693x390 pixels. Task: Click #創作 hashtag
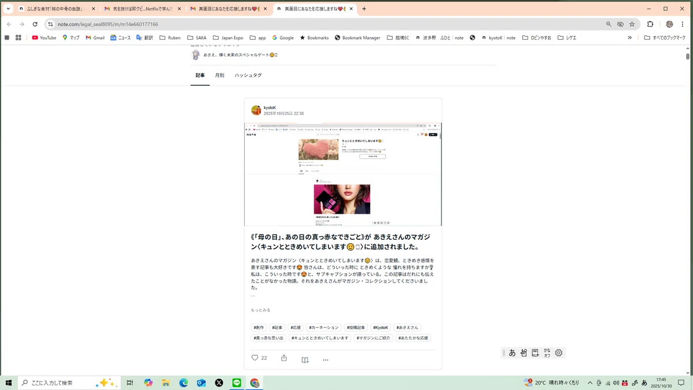[x=259, y=328]
